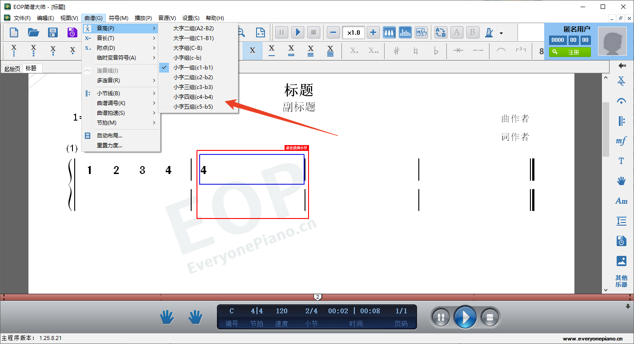This screenshot has height=344, width=634.
Task: Expand the 附点(D) submenu
Action: click(121, 48)
